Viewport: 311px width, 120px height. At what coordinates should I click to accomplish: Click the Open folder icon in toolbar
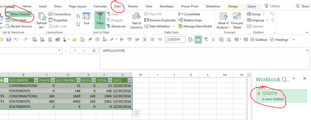coord(74,39)
